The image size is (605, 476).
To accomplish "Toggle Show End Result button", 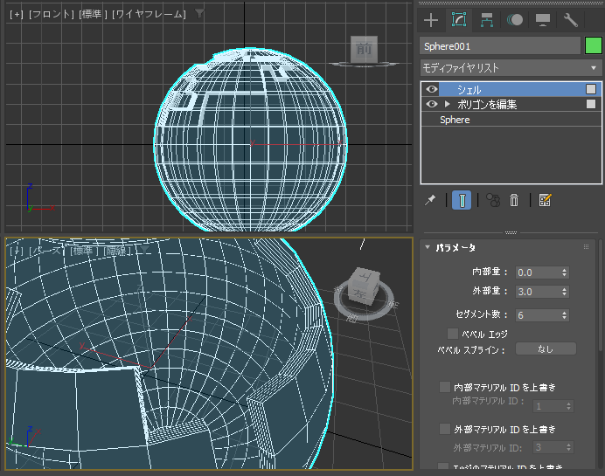I will pyautogui.click(x=462, y=200).
